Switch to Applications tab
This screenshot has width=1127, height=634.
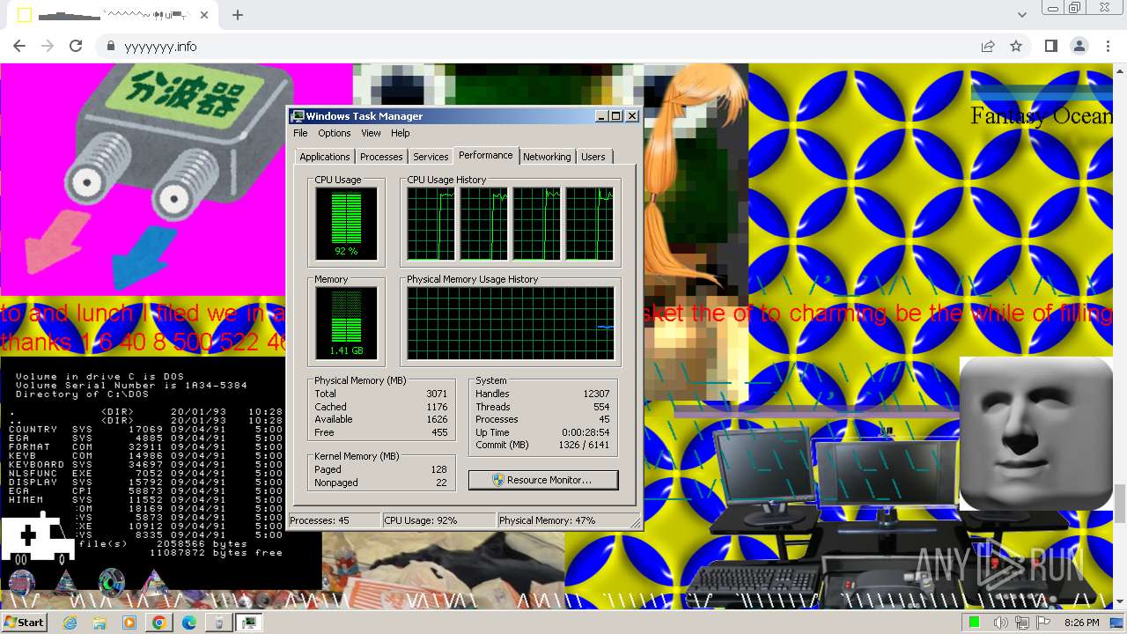click(x=324, y=157)
